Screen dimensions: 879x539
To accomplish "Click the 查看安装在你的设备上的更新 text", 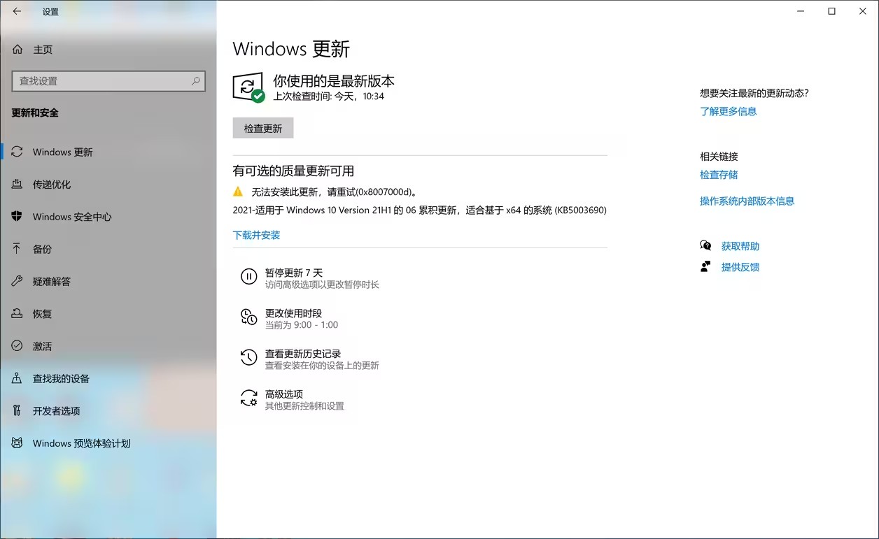I will click(322, 365).
